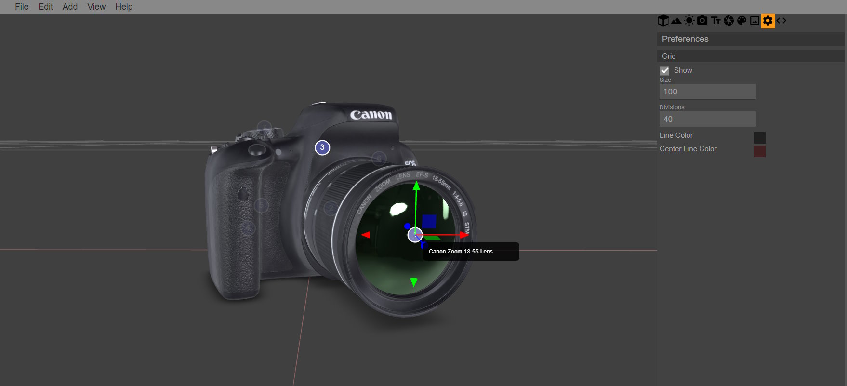Open the sun lighting panel icon

(689, 20)
